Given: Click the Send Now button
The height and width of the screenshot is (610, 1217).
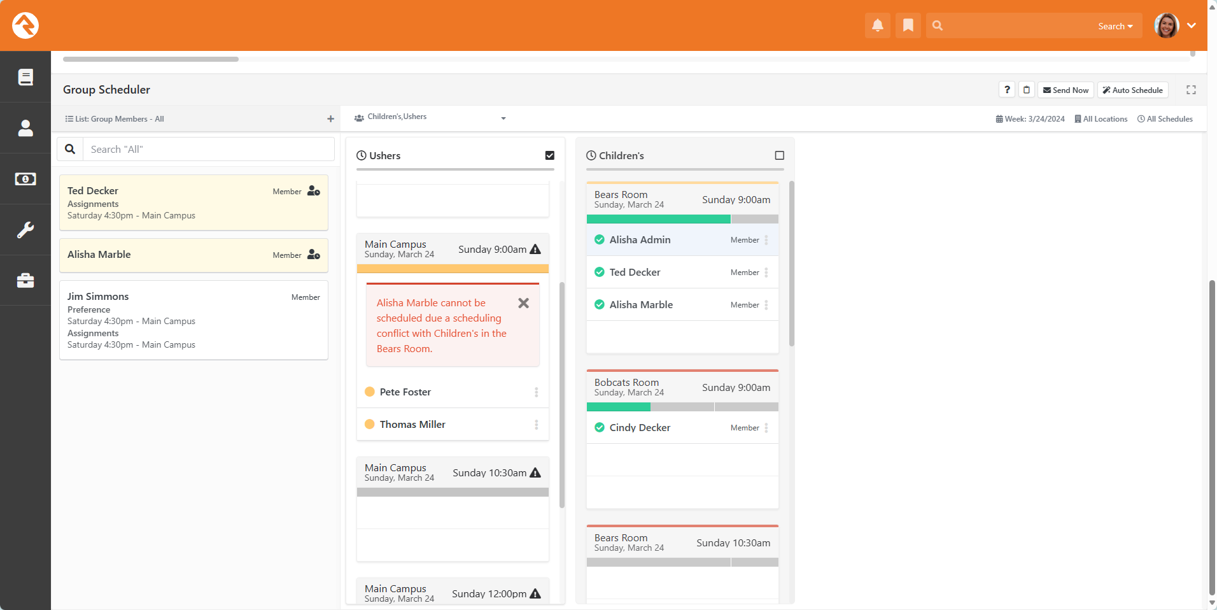Looking at the screenshot, I should pyautogui.click(x=1066, y=90).
